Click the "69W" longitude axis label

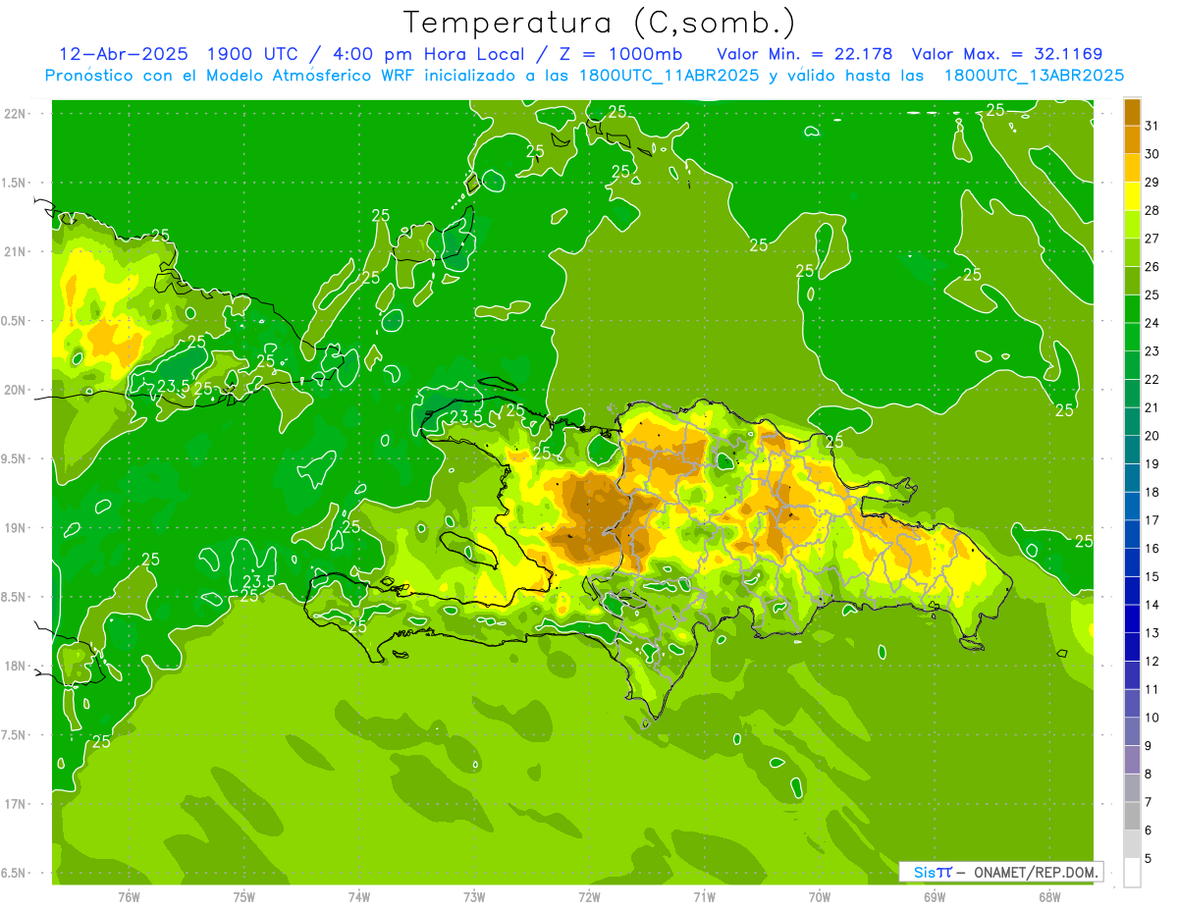(x=935, y=897)
